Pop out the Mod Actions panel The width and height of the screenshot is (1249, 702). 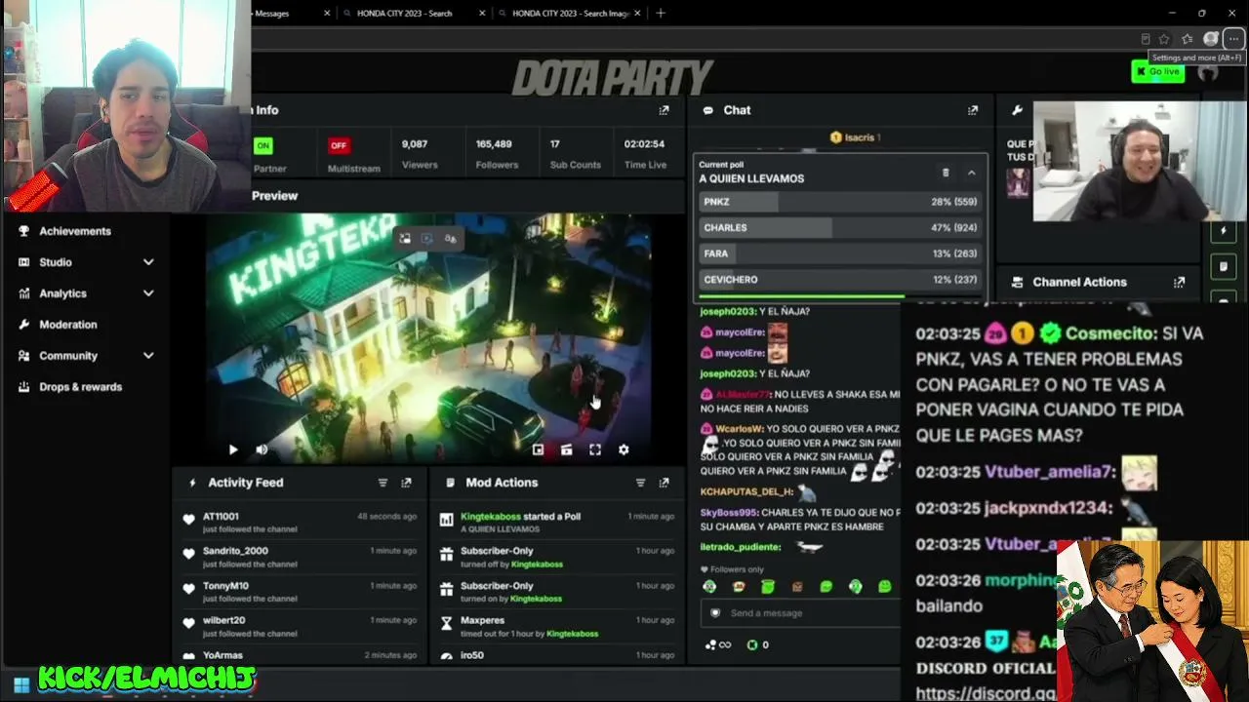click(x=664, y=483)
